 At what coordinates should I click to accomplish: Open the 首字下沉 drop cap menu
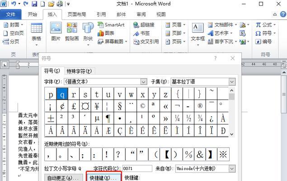(222, 42)
